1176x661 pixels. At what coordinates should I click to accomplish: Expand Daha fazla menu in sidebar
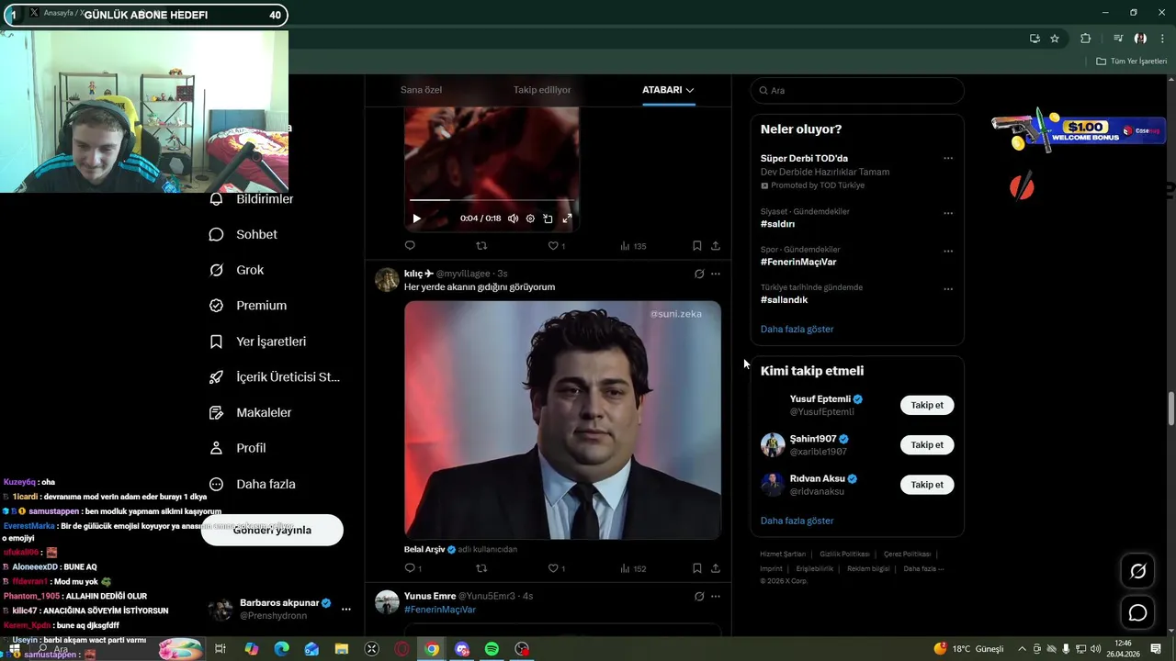click(x=253, y=484)
